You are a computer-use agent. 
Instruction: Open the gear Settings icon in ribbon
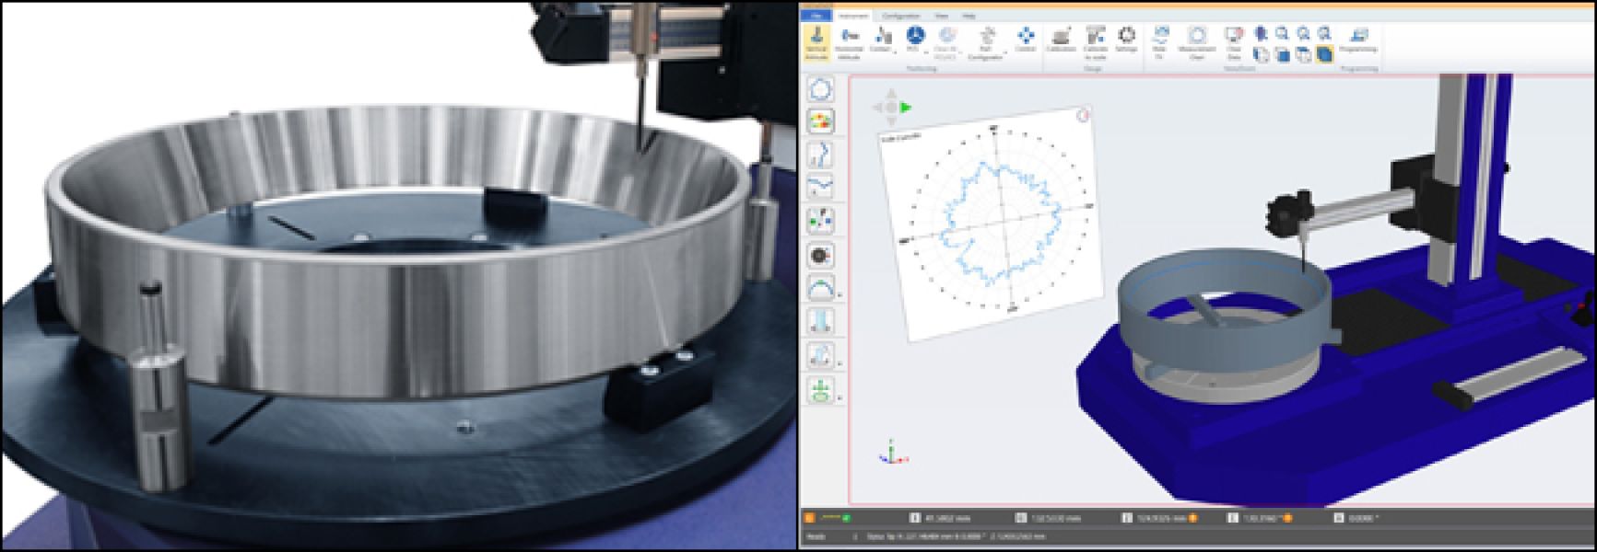pyautogui.click(x=1126, y=38)
